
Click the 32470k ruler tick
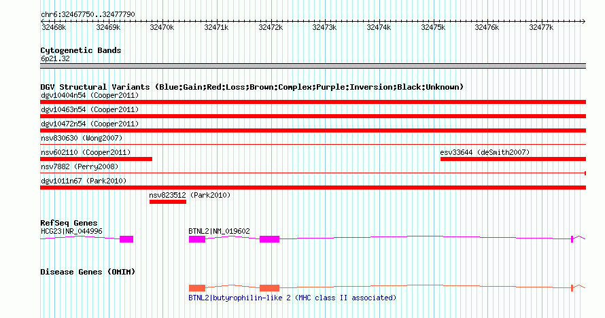tap(162, 27)
